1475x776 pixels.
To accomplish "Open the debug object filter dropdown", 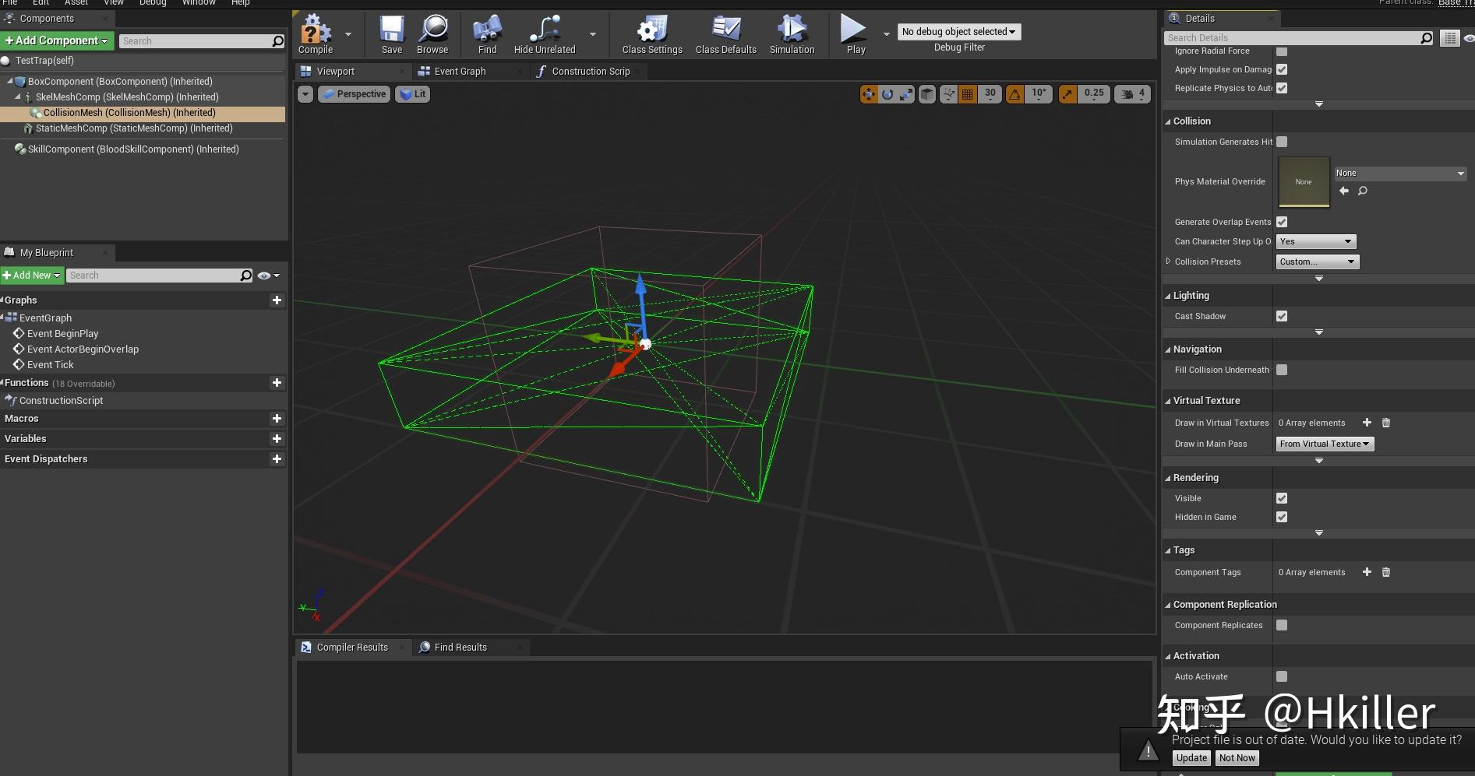I will [x=958, y=32].
